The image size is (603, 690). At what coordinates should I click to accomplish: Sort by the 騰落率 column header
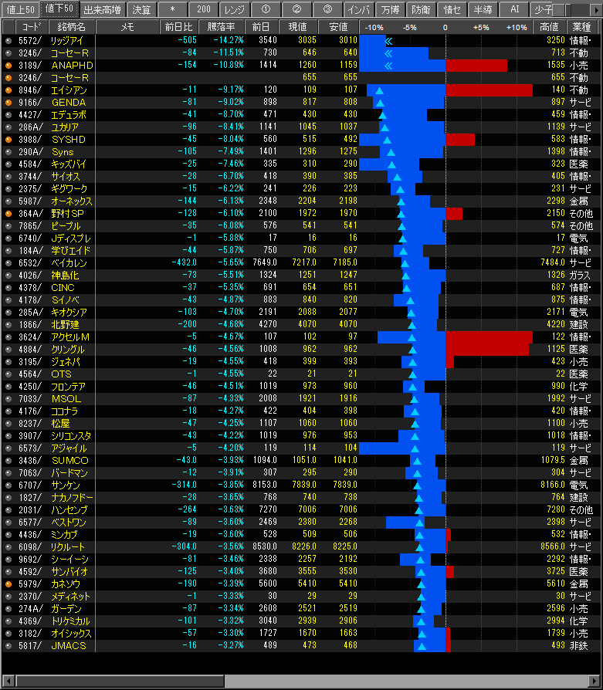(x=221, y=27)
